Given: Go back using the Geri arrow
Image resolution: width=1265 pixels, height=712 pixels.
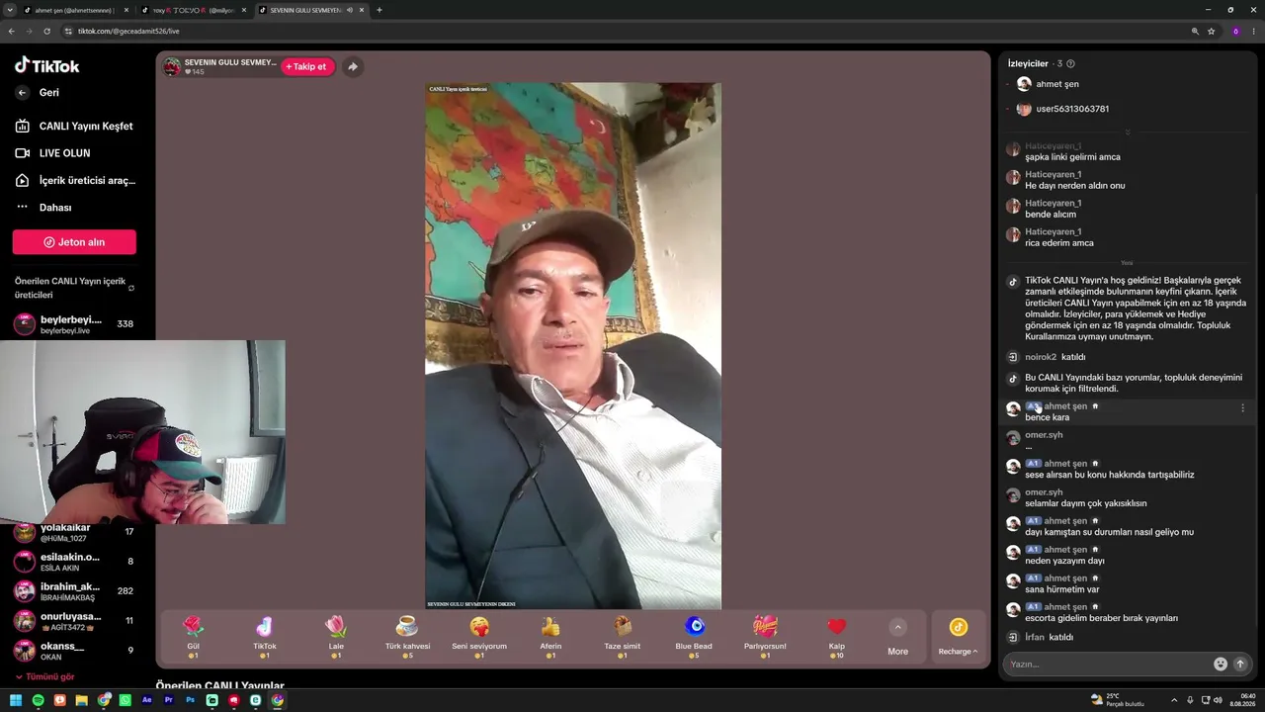Looking at the screenshot, I should pos(22,92).
